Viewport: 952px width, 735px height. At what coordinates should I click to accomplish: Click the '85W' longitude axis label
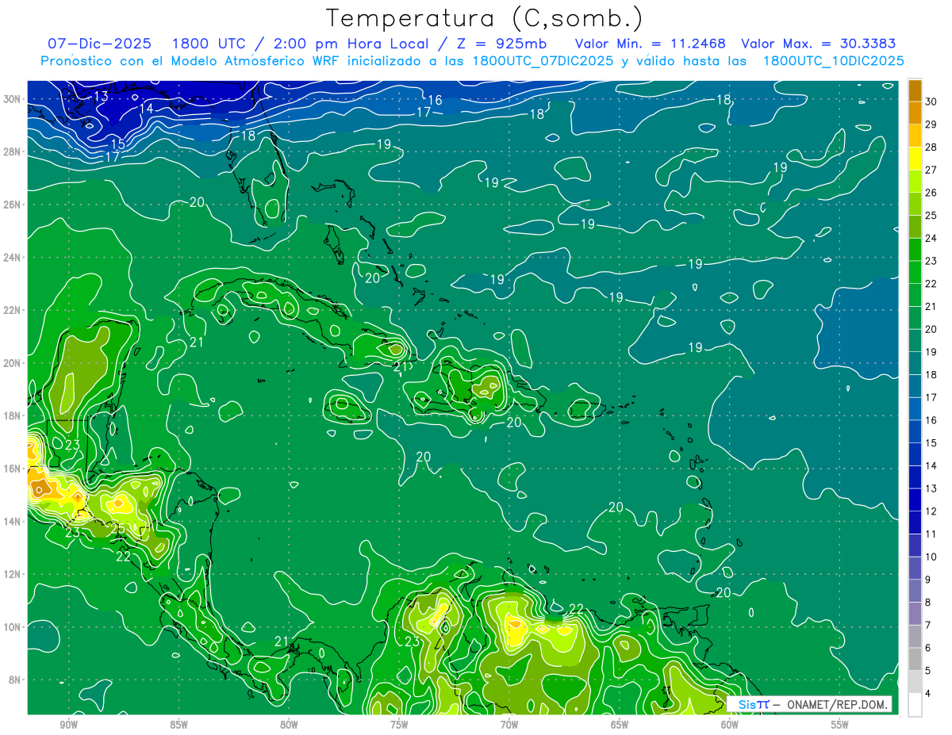[x=179, y=725]
